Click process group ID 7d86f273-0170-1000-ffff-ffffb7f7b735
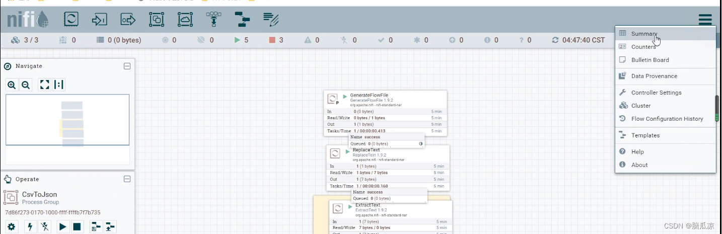Viewport: 722px width, 234px height. 53,212
